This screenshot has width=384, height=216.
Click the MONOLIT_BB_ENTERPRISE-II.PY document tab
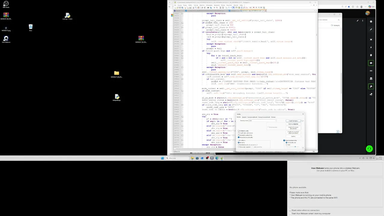[253, 10]
